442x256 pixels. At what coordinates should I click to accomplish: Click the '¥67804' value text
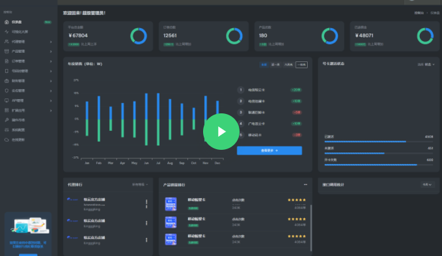point(78,36)
